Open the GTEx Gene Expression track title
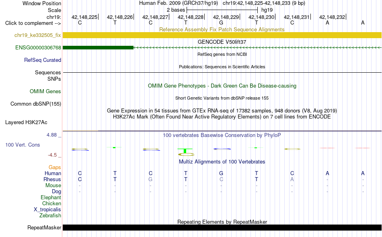The width and height of the screenshot is (382, 237). click(x=222, y=111)
